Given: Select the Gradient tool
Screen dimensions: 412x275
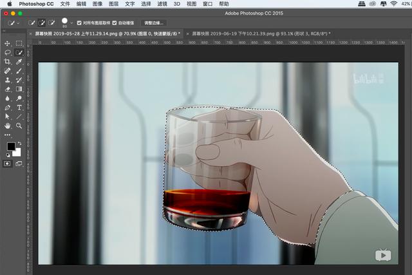Looking at the screenshot, I should point(19,89).
